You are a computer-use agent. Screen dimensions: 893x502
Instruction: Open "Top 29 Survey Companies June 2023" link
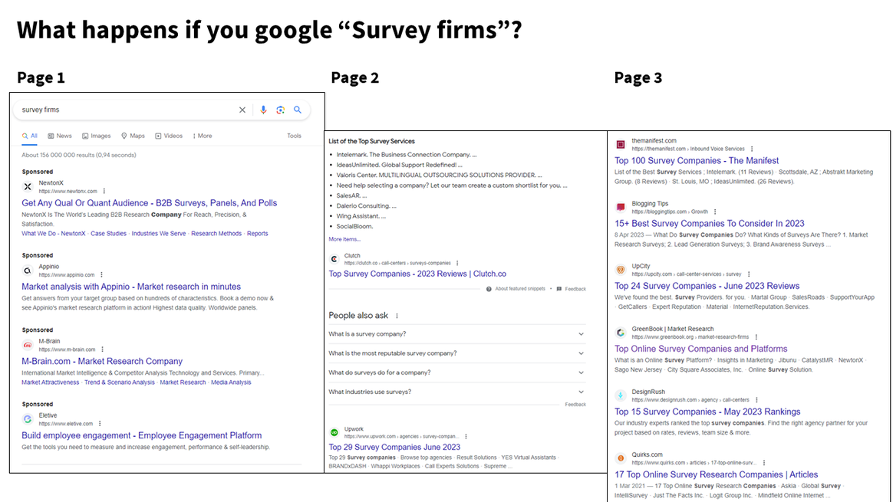point(394,447)
